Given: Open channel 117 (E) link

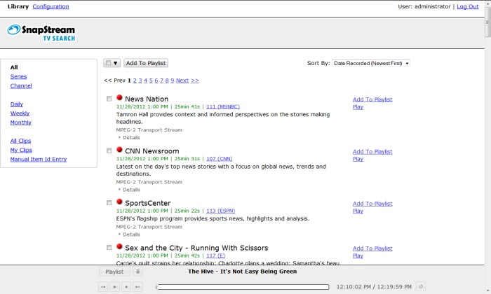Looking at the screenshot, I should [216, 255].
